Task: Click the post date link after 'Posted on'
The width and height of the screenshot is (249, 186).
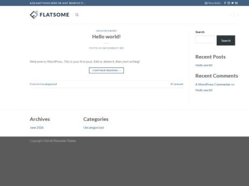Action: tap(109, 48)
